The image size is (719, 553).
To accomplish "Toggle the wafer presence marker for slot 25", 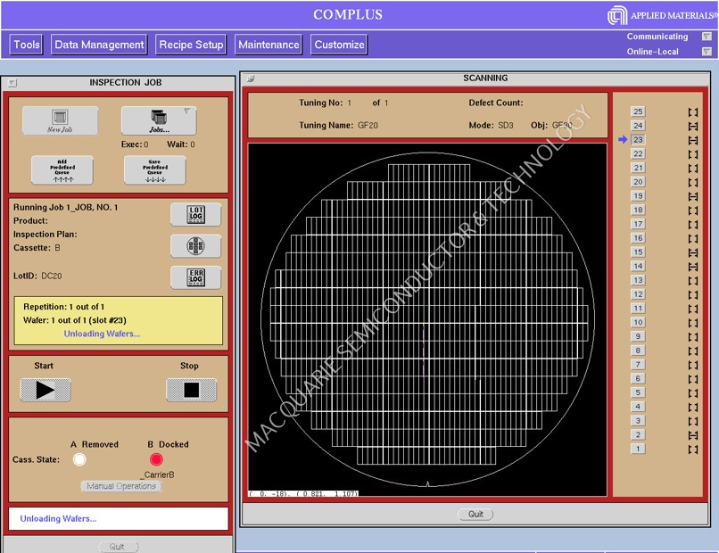I will [692, 111].
